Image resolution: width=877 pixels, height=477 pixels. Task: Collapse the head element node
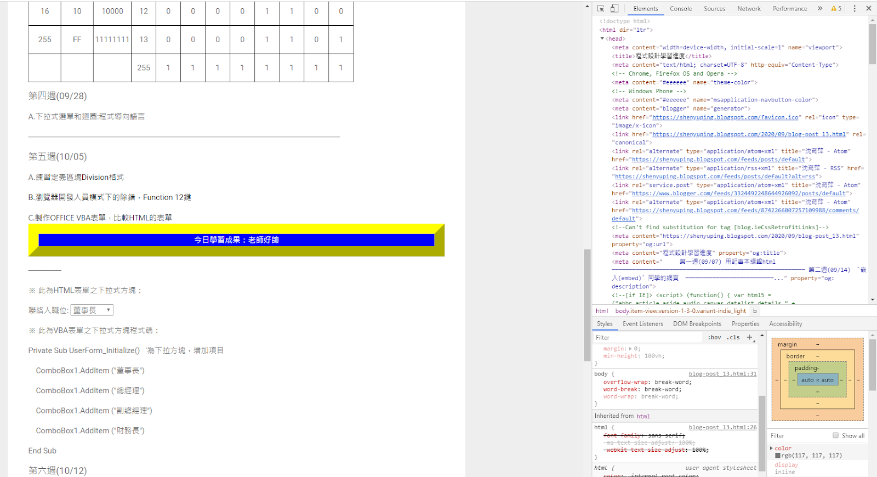point(602,39)
